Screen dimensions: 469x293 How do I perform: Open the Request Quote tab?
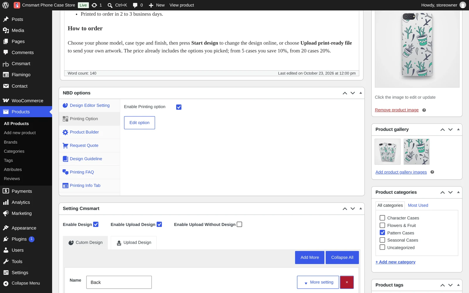click(x=89, y=146)
